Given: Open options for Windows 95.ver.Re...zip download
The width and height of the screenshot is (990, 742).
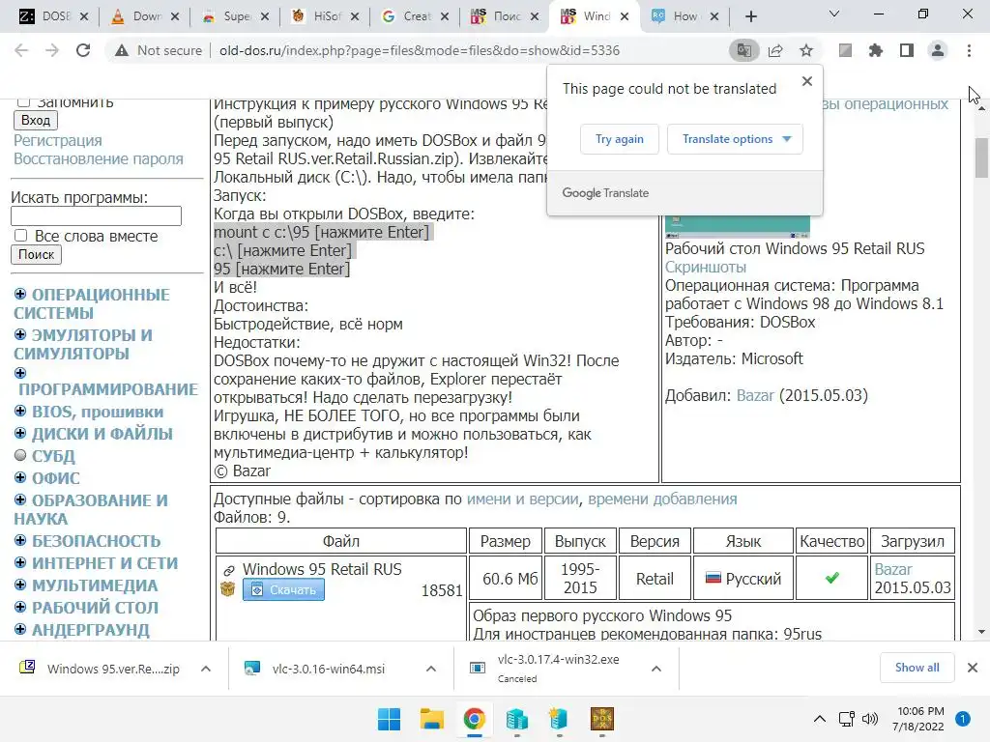Looking at the screenshot, I should [x=206, y=669].
